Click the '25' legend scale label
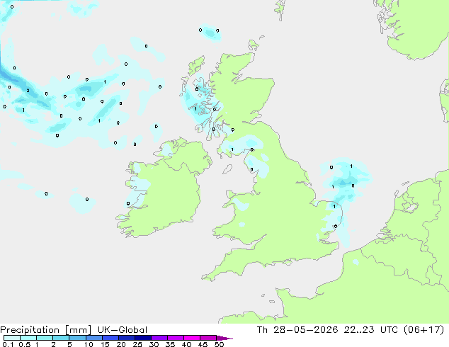 click(137, 344)
